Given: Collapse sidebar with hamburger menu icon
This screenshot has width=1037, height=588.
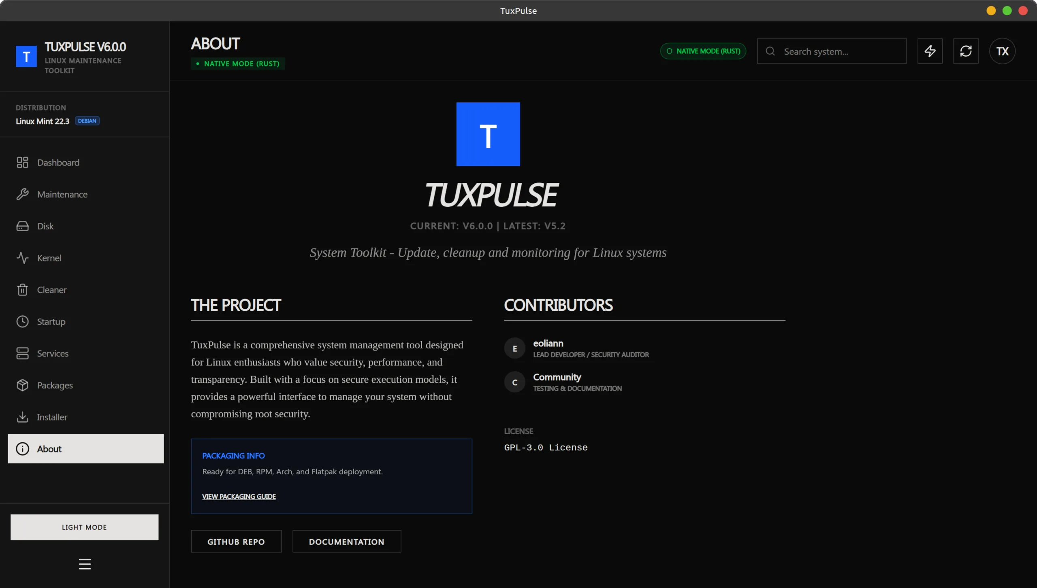Looking at the screenshot, I should click(x=85, y=564).
